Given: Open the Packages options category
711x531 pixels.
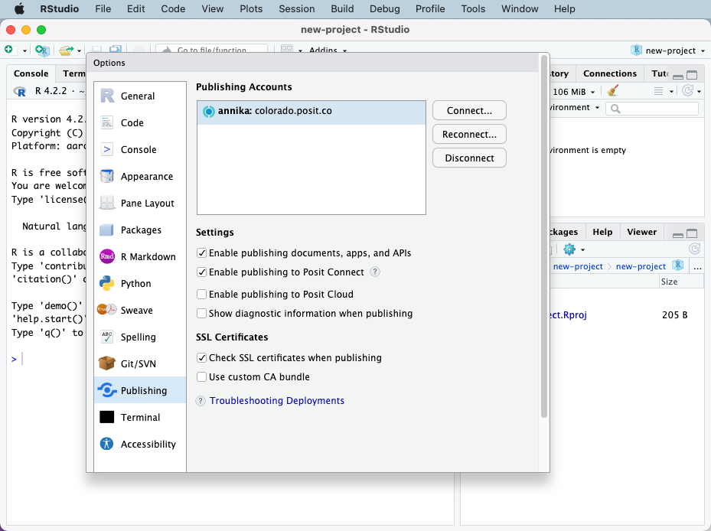Looking at the screenshot, I should point(140,230).
